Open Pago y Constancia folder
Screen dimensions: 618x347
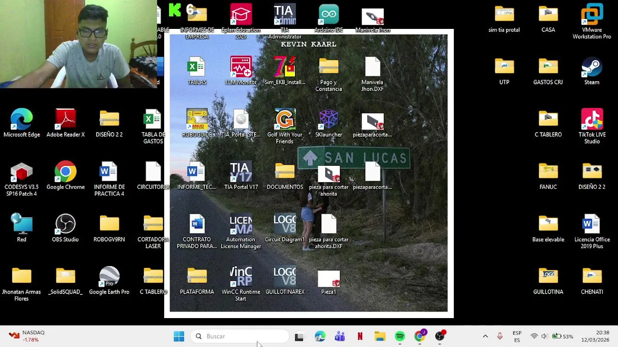point(329,74)
